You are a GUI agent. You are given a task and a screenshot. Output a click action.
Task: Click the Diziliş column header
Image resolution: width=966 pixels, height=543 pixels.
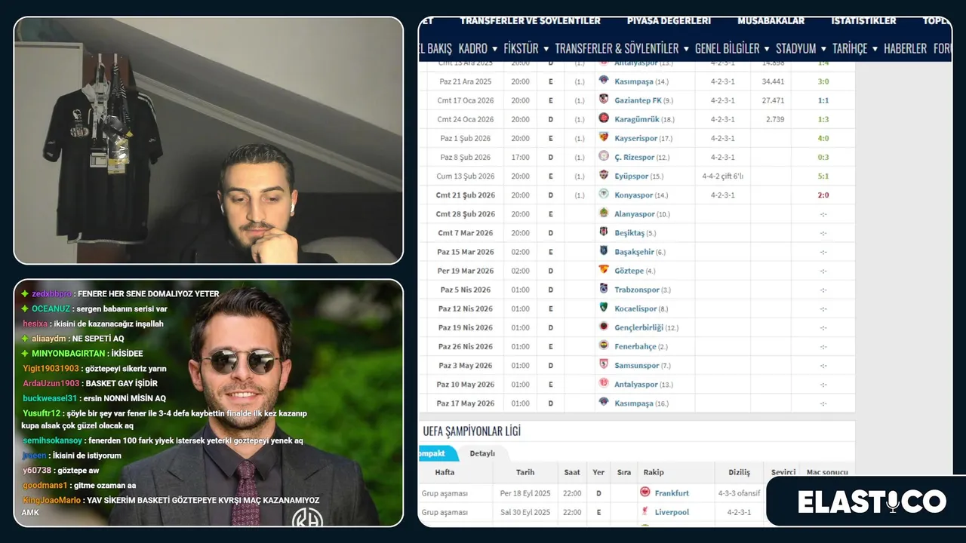pyautogui.click(x=739, y=472)
